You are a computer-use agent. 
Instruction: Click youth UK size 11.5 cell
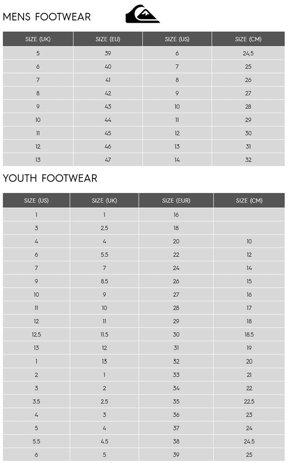[x=104, y=334]
